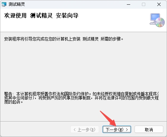The height and width of the screenshot is (137, 167).
Task: Click the 测试精灵 installer icon in title bar
Action: click(4, 4)
